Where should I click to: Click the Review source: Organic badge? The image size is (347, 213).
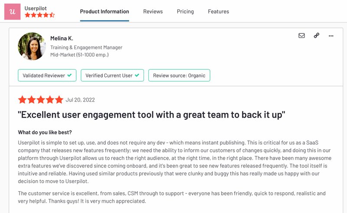(x=179, y=75)
